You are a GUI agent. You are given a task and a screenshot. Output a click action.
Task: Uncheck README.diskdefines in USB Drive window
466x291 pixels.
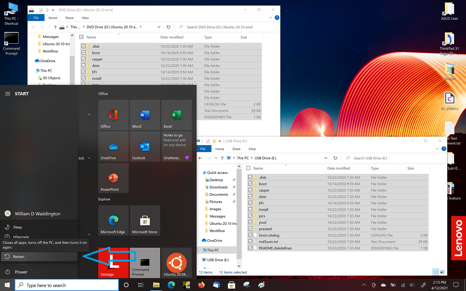tap(250, 248)
